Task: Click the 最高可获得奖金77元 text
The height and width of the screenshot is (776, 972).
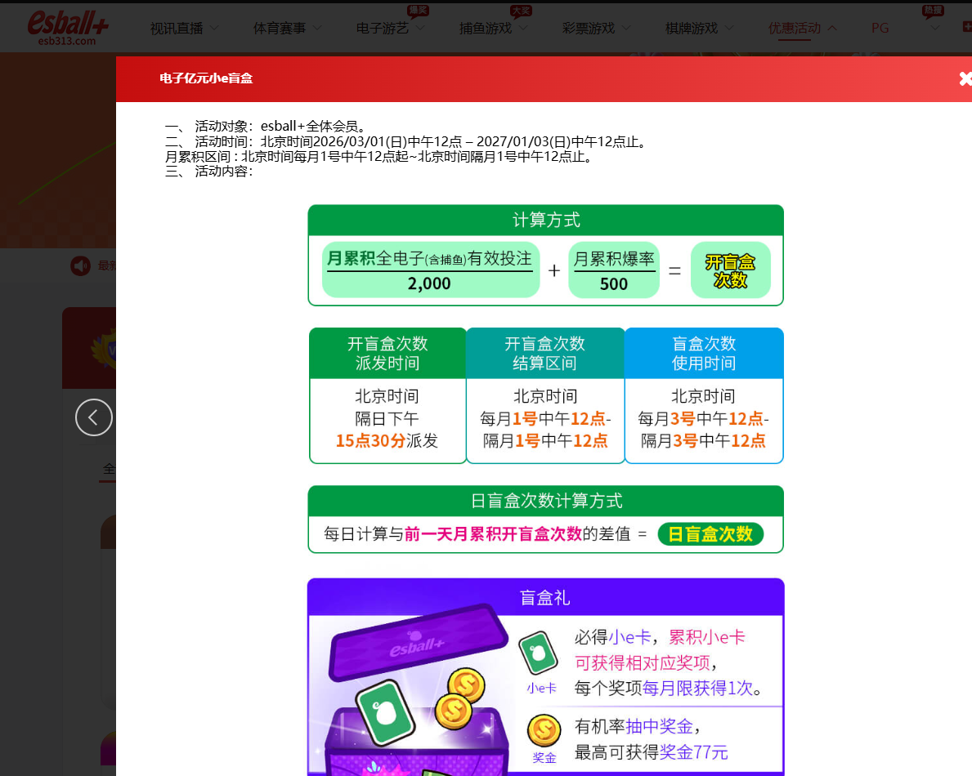Action: (651, 752)
